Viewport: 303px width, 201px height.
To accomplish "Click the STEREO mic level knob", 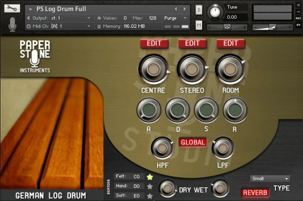I will (192, 69).
